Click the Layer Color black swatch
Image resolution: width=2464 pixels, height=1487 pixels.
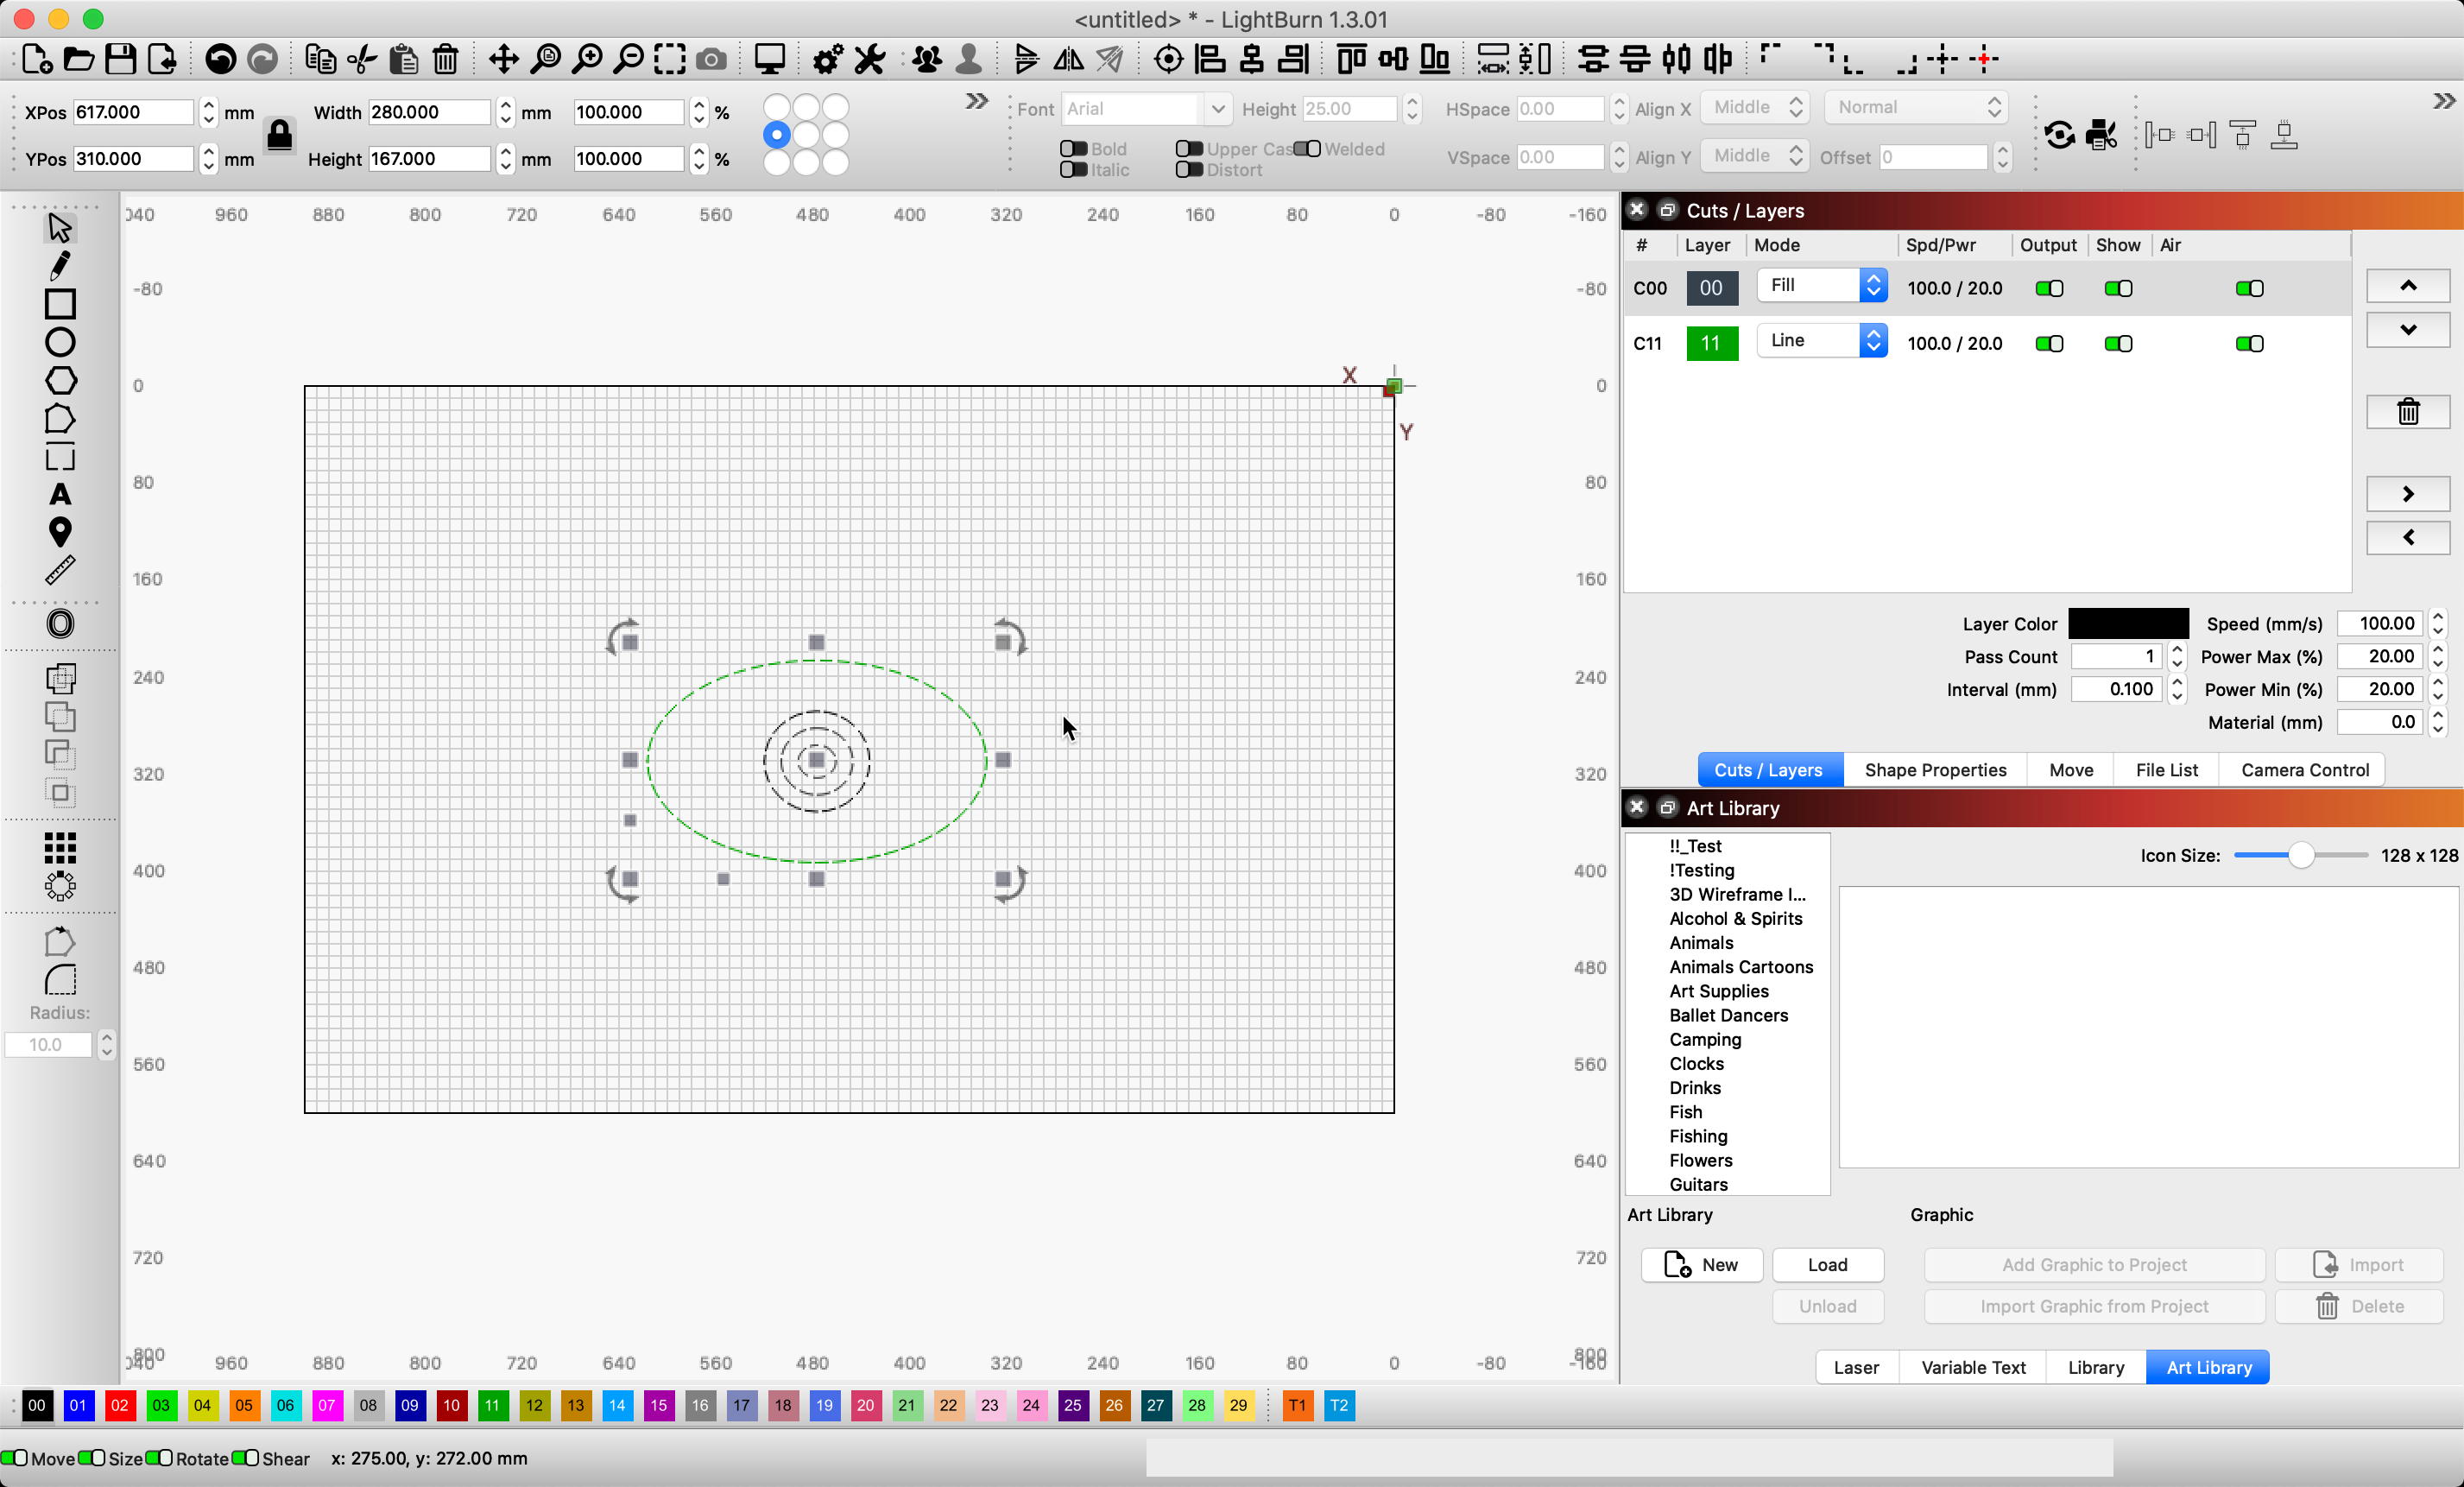(x=2128, y=624)
